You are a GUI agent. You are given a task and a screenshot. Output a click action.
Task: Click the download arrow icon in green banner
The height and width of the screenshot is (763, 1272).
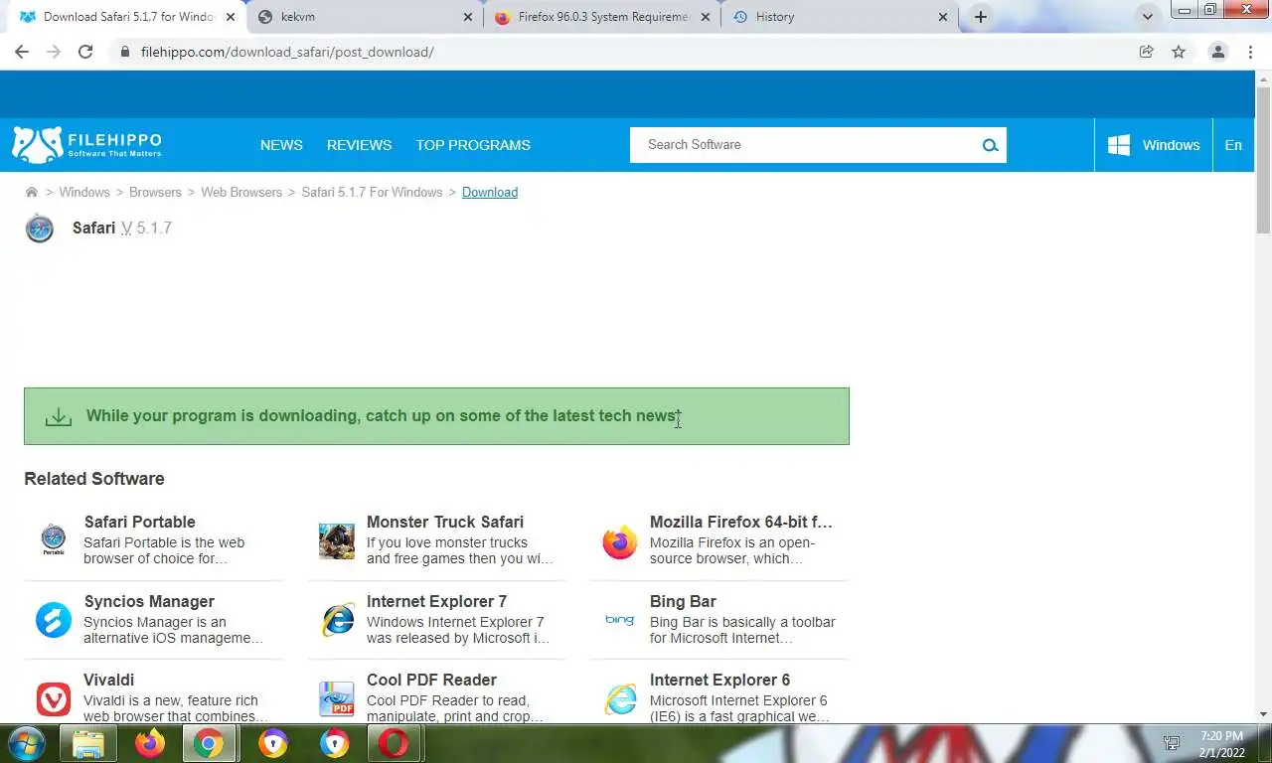(x=59, y=417)
